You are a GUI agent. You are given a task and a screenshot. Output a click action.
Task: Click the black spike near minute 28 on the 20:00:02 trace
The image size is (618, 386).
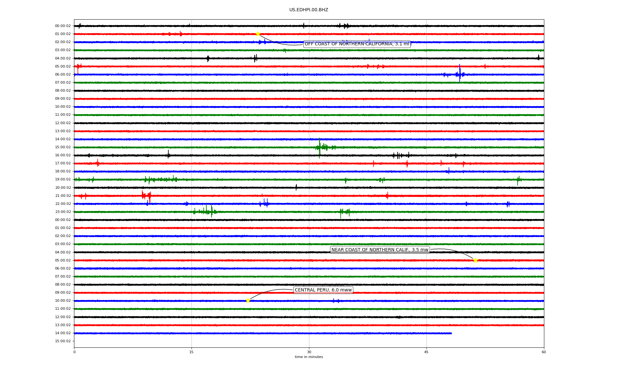pyautogui.click(x=296, y=188)
